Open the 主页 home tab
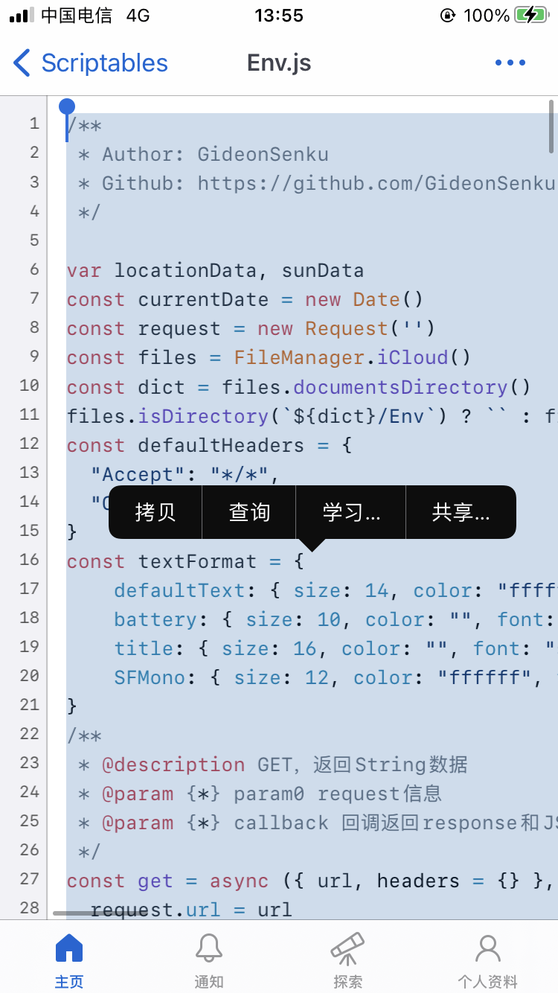 (x=69, y=960)
